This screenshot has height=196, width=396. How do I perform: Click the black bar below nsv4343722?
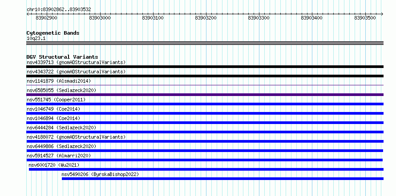(205, 76)
